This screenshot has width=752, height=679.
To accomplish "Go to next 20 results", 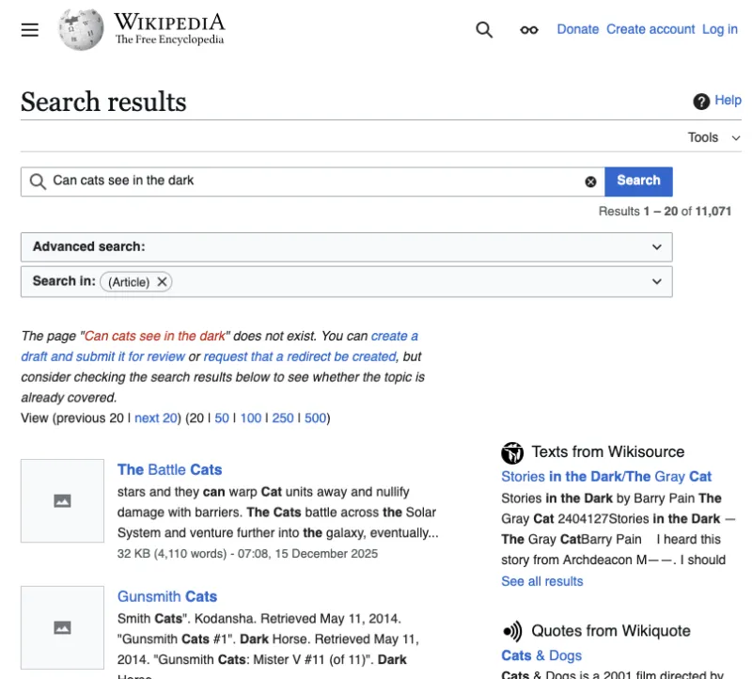I will click(156, 418).
